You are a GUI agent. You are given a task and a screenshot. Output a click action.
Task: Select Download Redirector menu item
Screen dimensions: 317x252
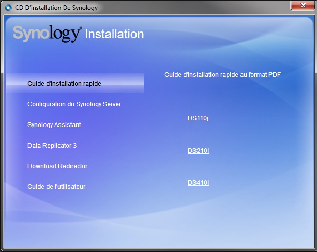pos(57,166)
